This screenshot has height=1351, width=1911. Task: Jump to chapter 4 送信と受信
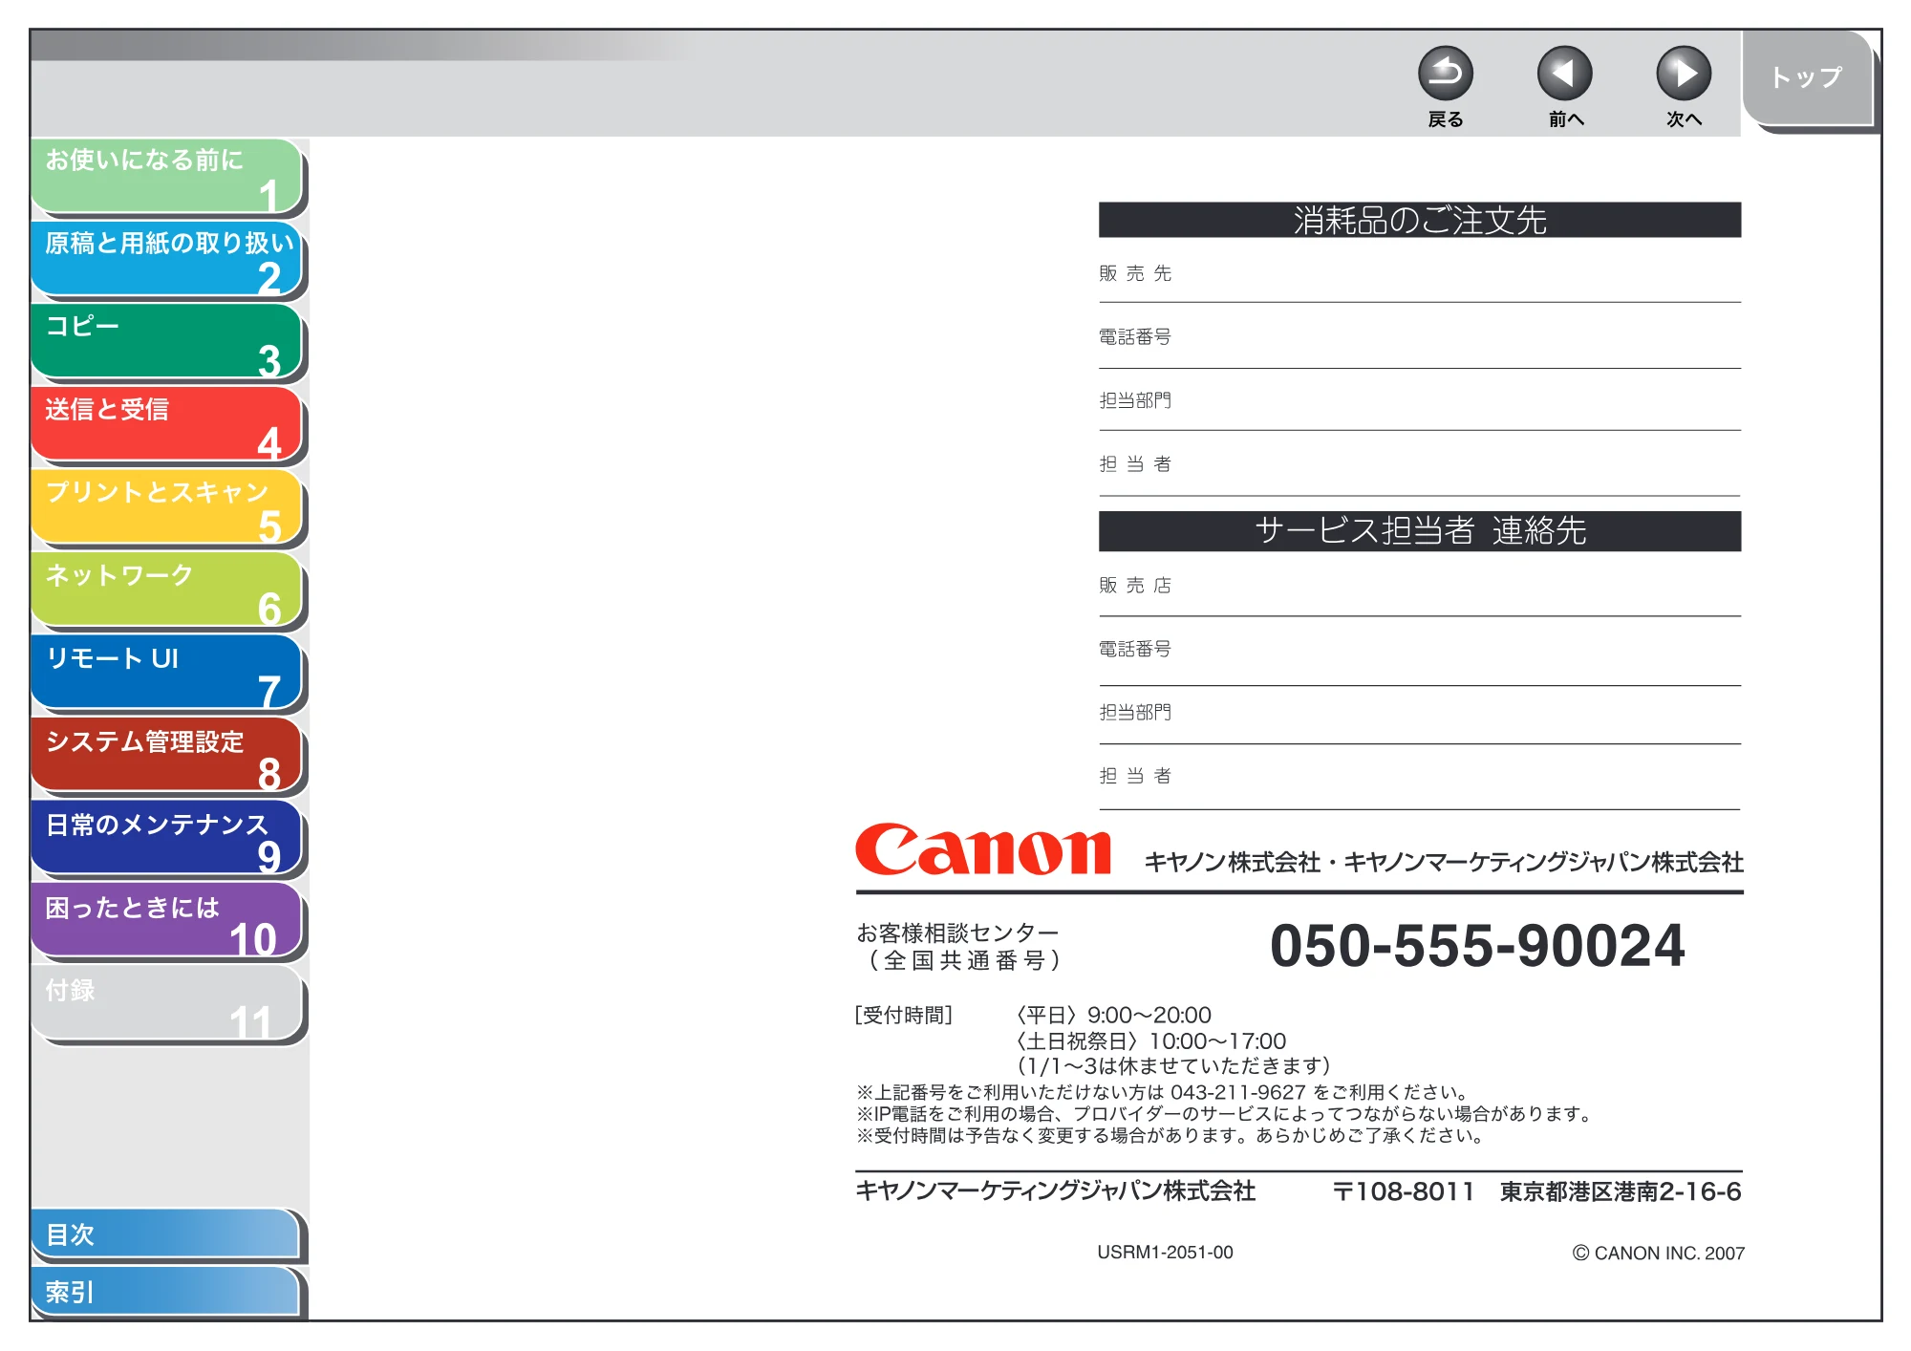pyautogui.click(x=167, y=425)
